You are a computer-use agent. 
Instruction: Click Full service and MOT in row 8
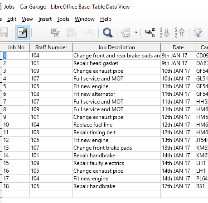click(x=116, y=109)
